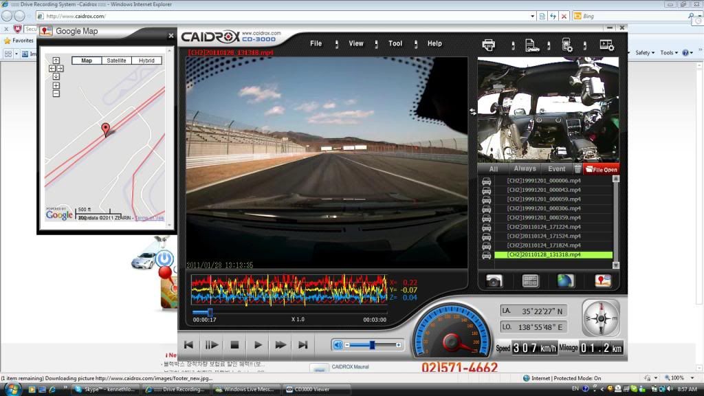Pan Google Map right arrow
Screen dimensions: 704x396
(x=60, y=69)
